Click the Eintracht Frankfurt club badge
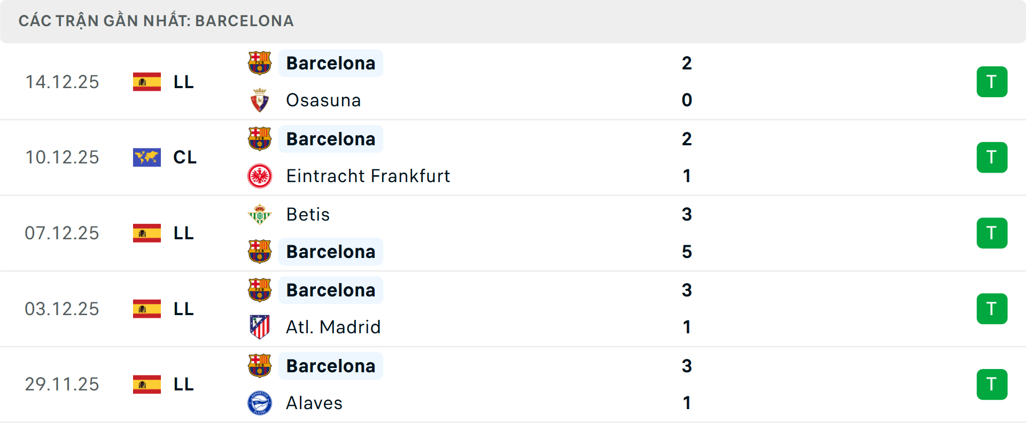The image size is (1026, 423). point(260,176)
